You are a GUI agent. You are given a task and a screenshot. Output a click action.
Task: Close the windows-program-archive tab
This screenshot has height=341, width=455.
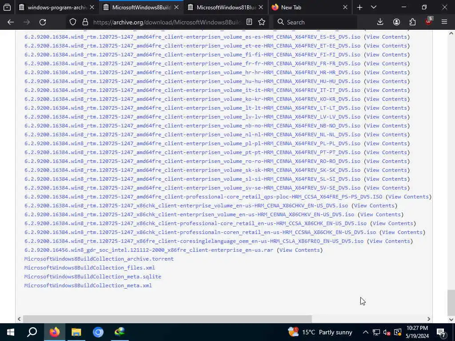(x=92, y=7)
